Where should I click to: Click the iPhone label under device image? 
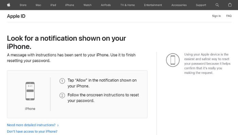[x=30, y=109]
